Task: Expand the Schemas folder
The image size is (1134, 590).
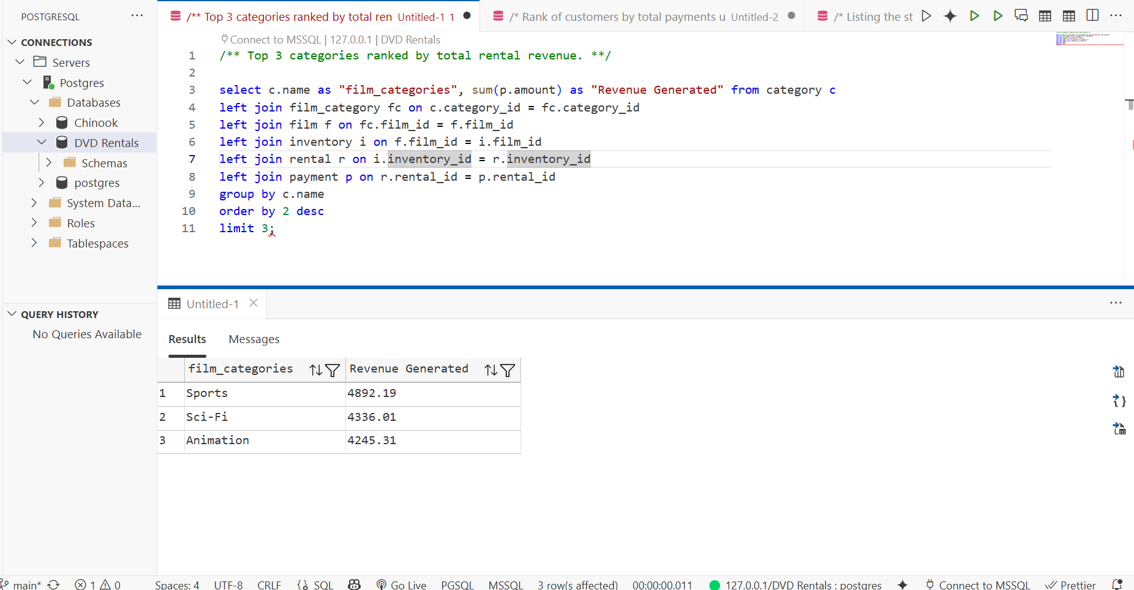Action: coord(49,162)
